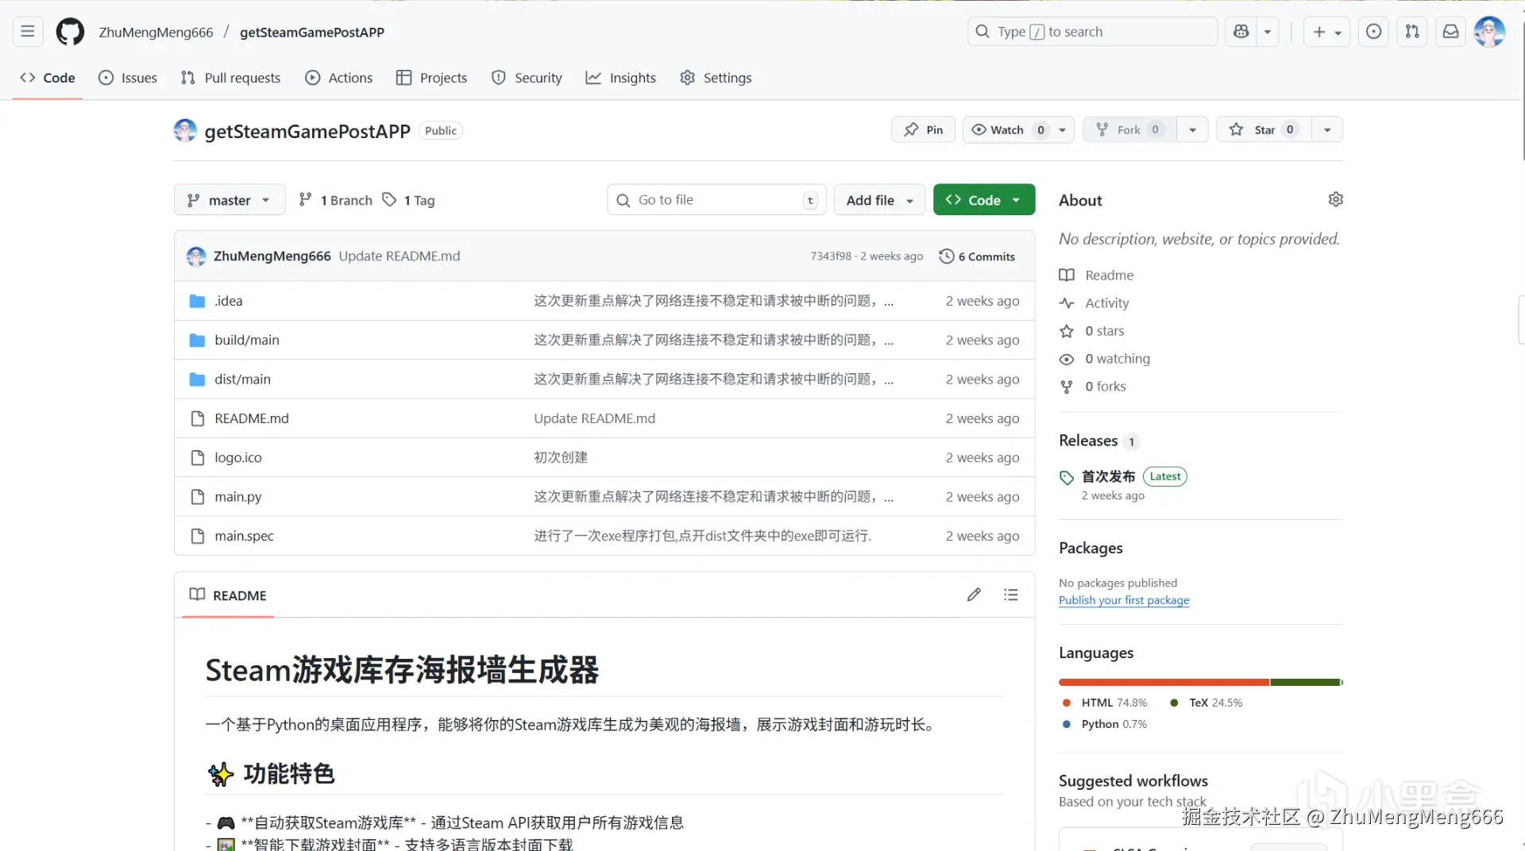Go to the Actions tab
This screenshot has width=1525, height=851.
pyautogui.click(x=339, y=78)
